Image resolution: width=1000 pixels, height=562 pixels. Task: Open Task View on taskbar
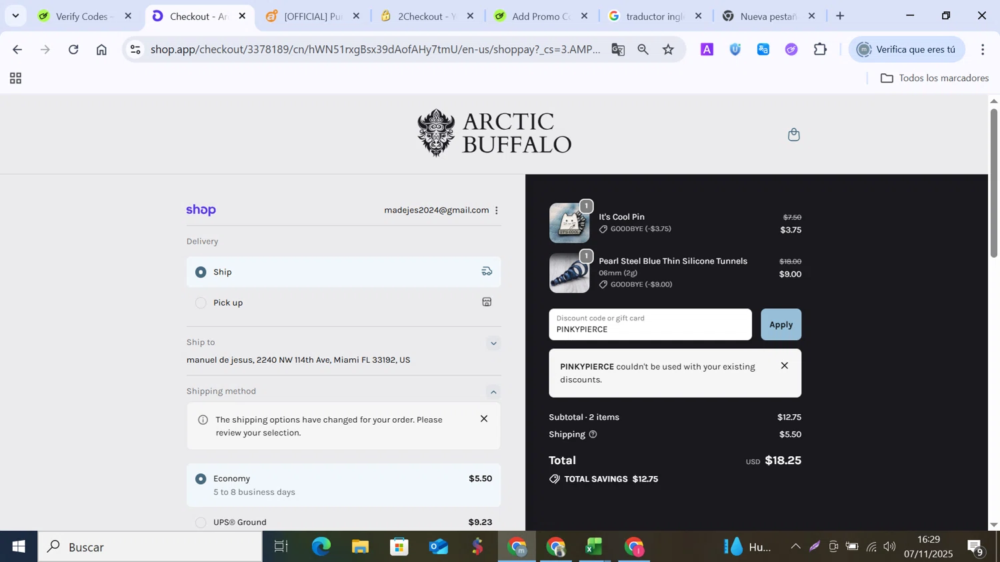[x=281, y=547]
